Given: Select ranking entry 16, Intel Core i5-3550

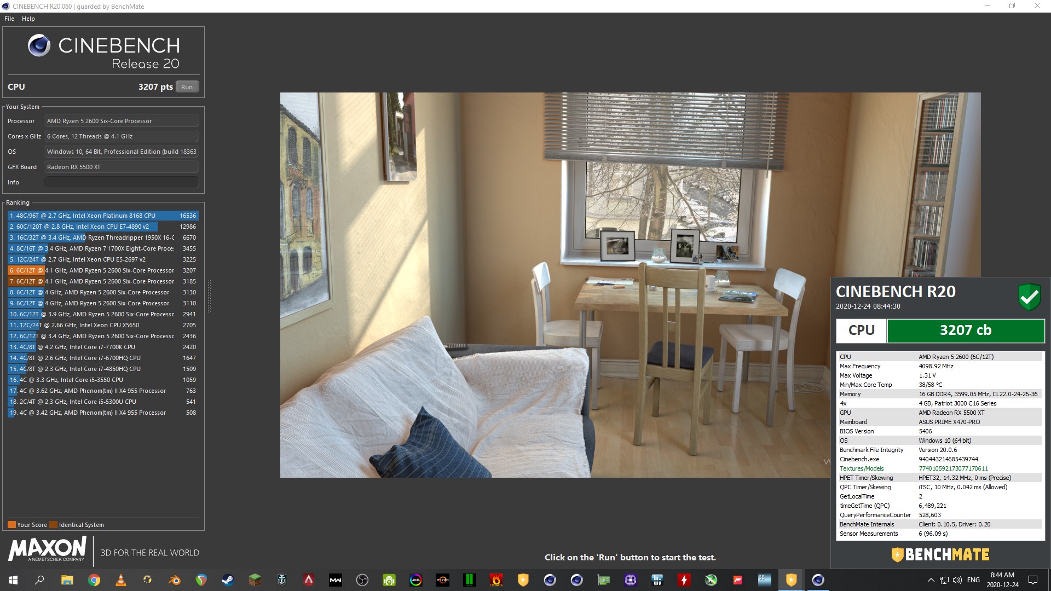Looking at the screenshot, I should [x=103, y=380].
